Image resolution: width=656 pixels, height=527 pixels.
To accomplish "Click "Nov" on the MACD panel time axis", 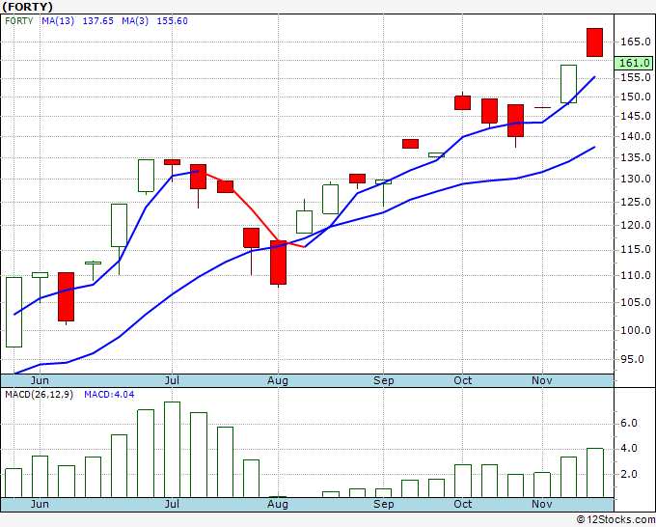I will pyautogui.click(x=542, y=504).
